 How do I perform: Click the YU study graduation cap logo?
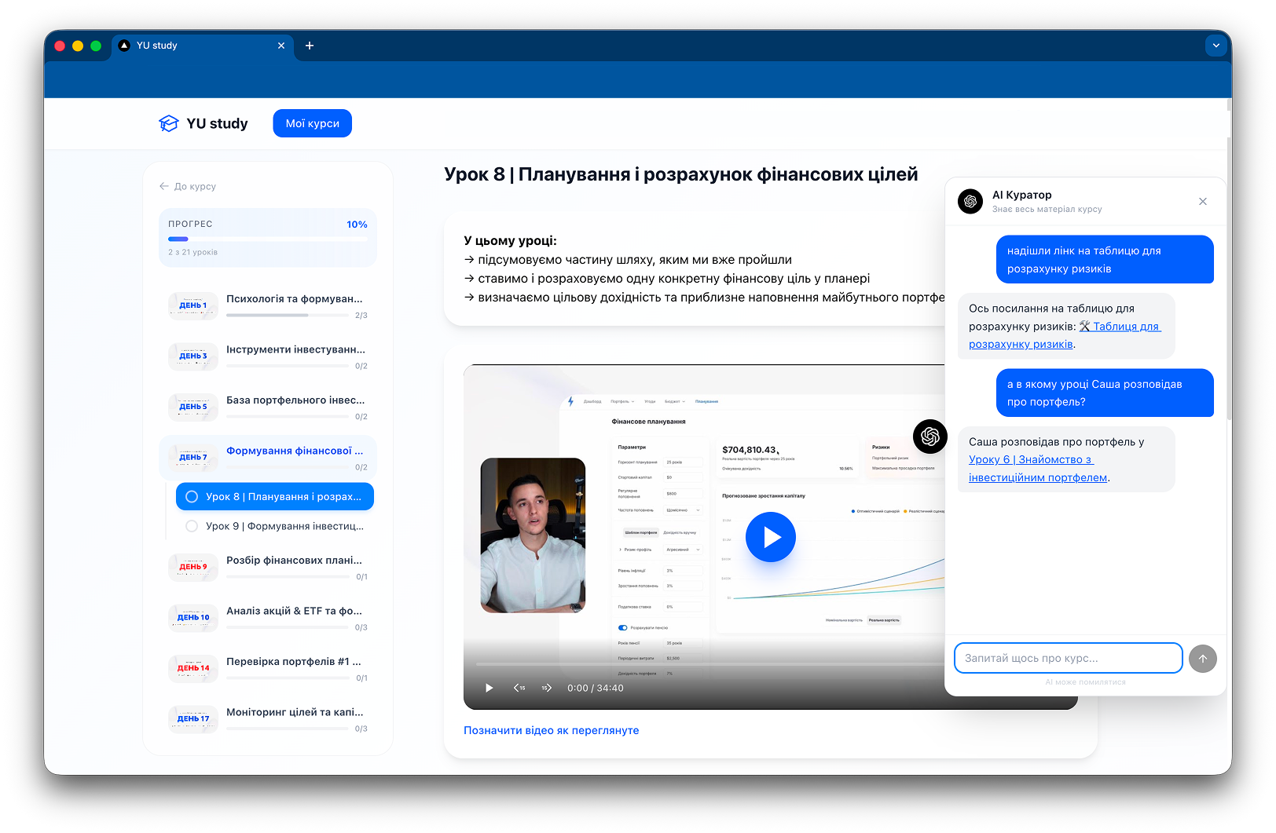pyautogui.click(x=169, y=122)
